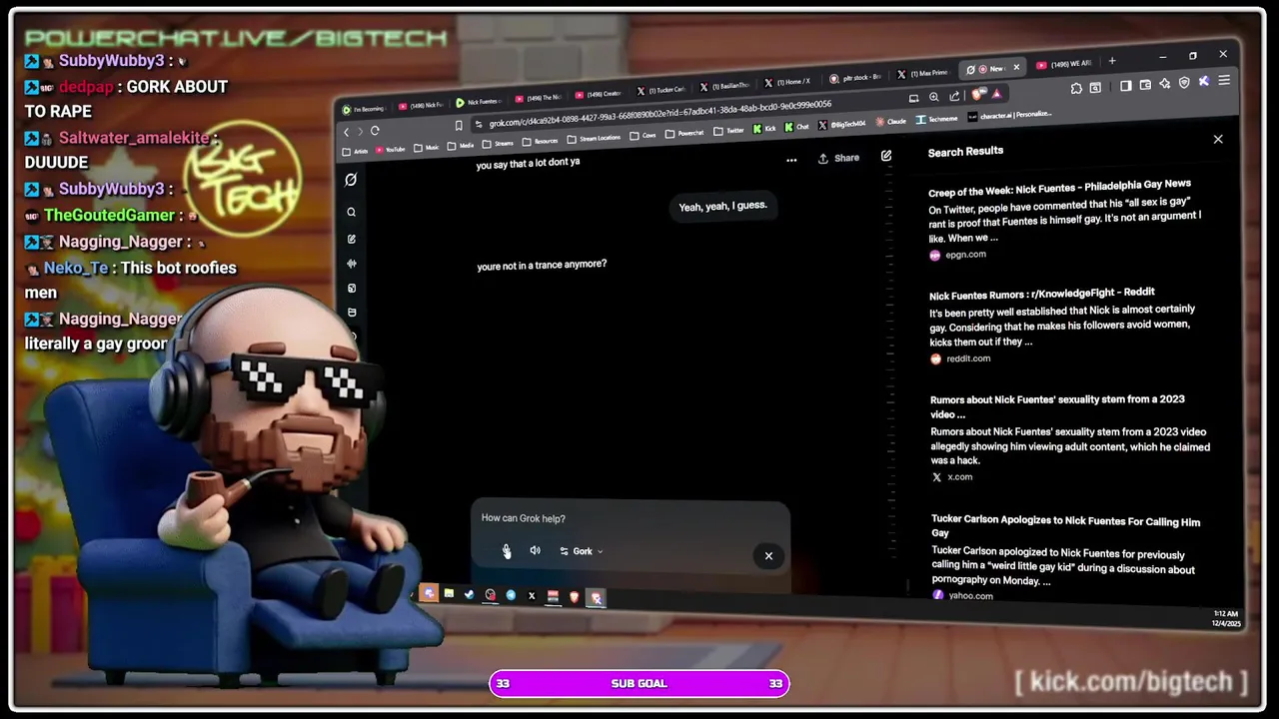Viewport: 1279px width, 719px height.
Task: Click the Telegram icon in the taskbar
Action: click(x=511, y=595)
